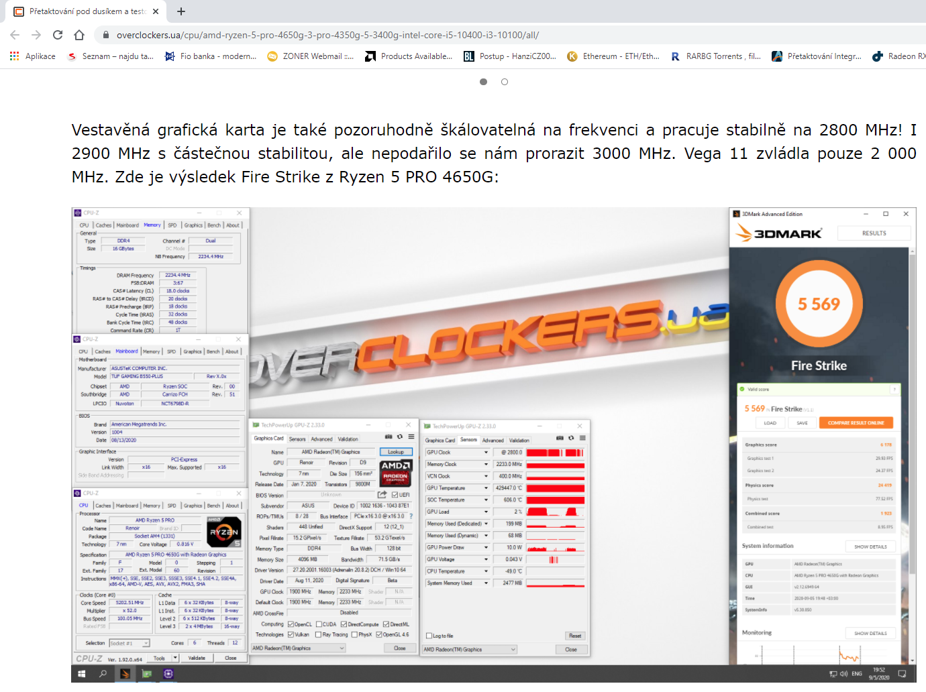Viewport: 926px width, 692px height.
Task: Go to the browser home page
Action: tap(79, 35)
